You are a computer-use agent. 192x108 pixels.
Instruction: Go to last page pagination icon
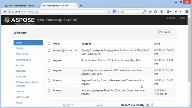(x=102, y=105)
